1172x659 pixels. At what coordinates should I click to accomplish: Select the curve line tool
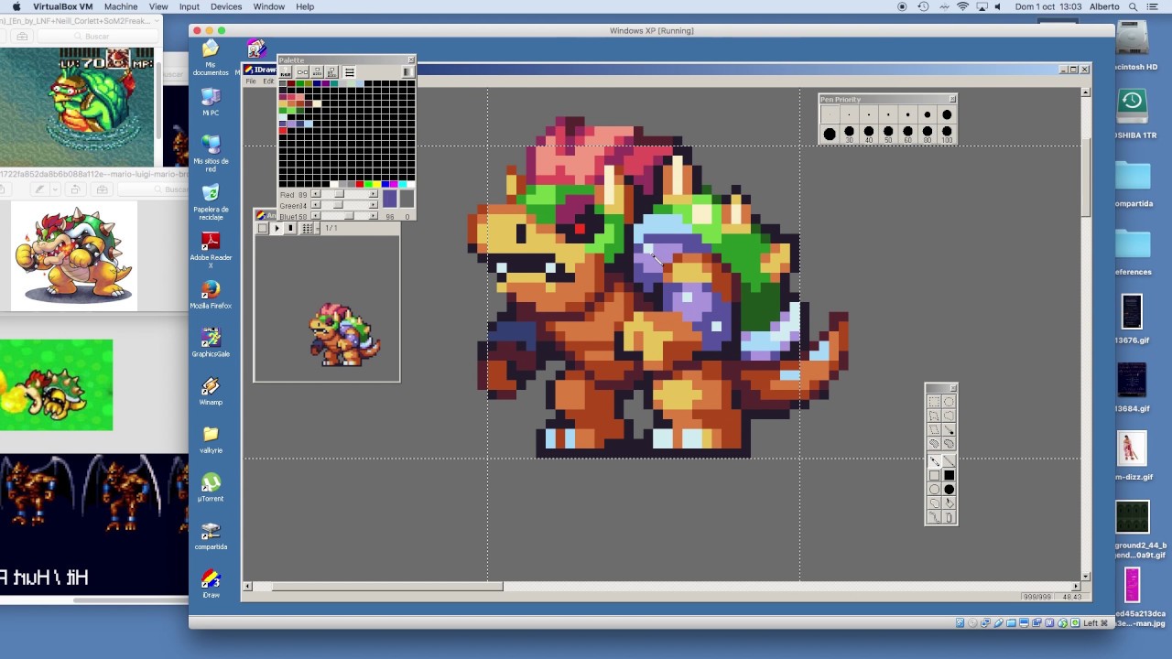point(934,517)
